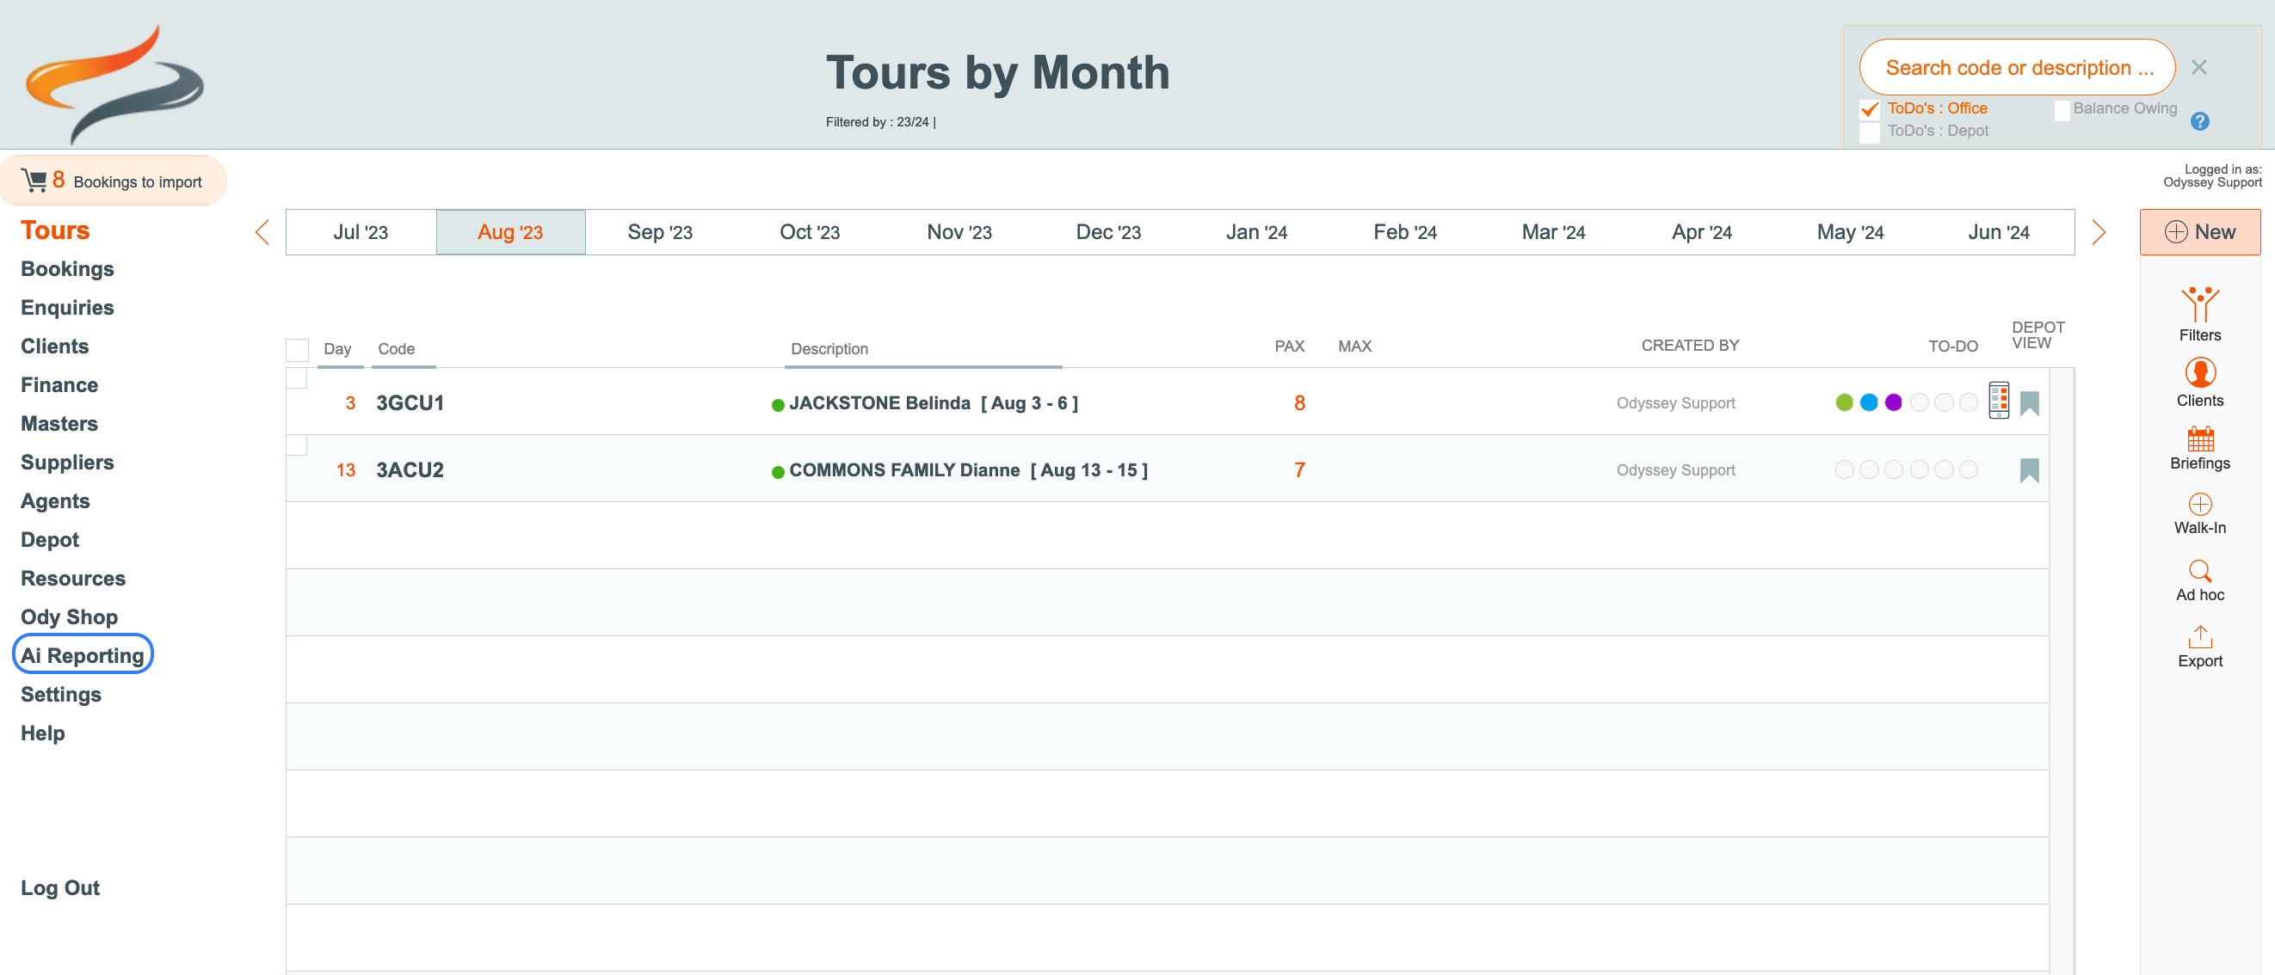Open tour code 3GCU1
The image size is (2275, 975).
click(410, 403)
